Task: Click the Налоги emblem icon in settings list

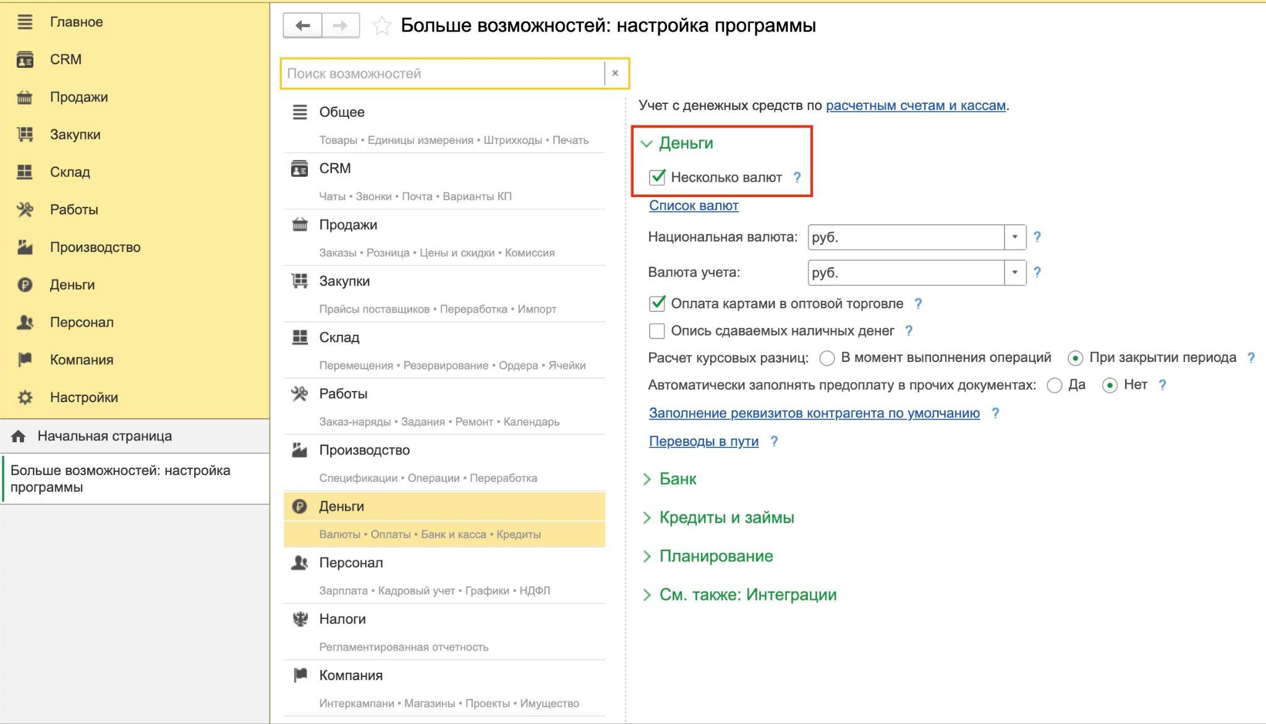Action: [x=300, y=619]
